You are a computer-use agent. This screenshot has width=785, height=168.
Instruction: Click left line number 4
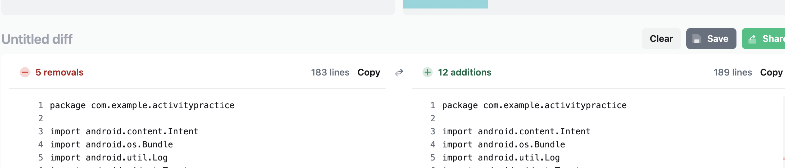click(41, 144)
